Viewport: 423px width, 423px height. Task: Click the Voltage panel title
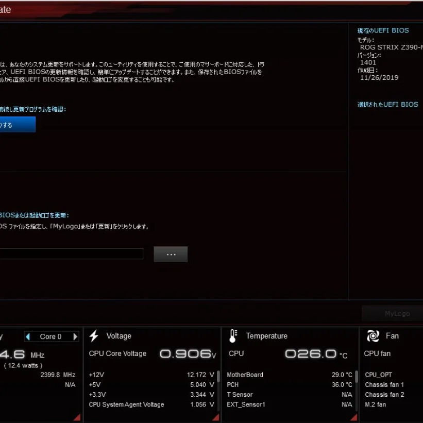(x=119, y=336)
